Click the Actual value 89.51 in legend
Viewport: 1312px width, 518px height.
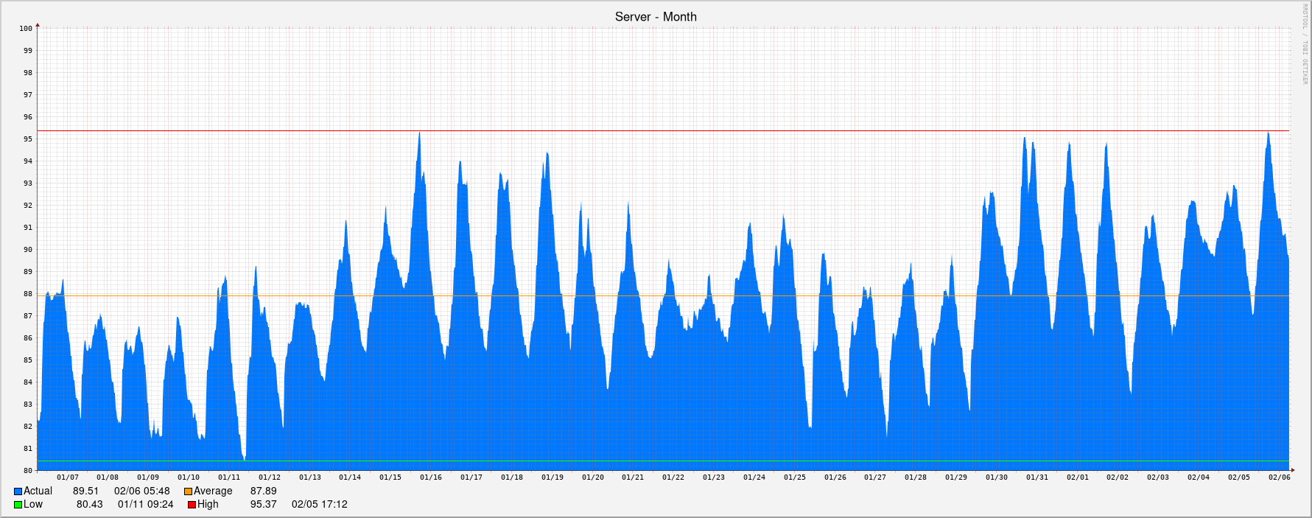pyautogui.click(x=85, y=491)
